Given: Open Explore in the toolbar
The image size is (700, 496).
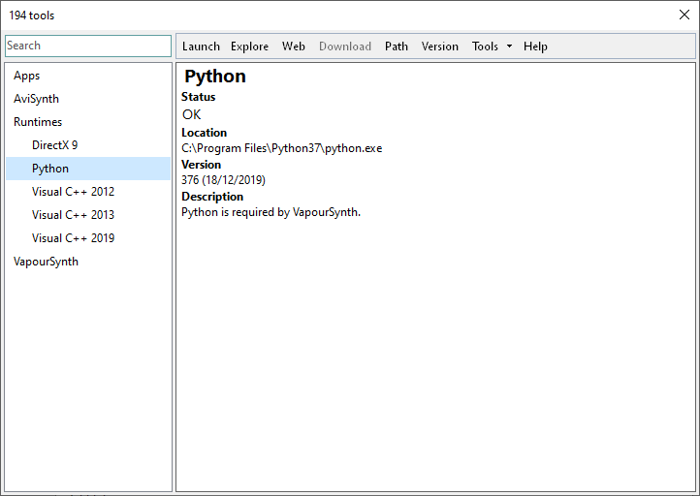Looking at the screenshot, I should [x=249, y=46].
